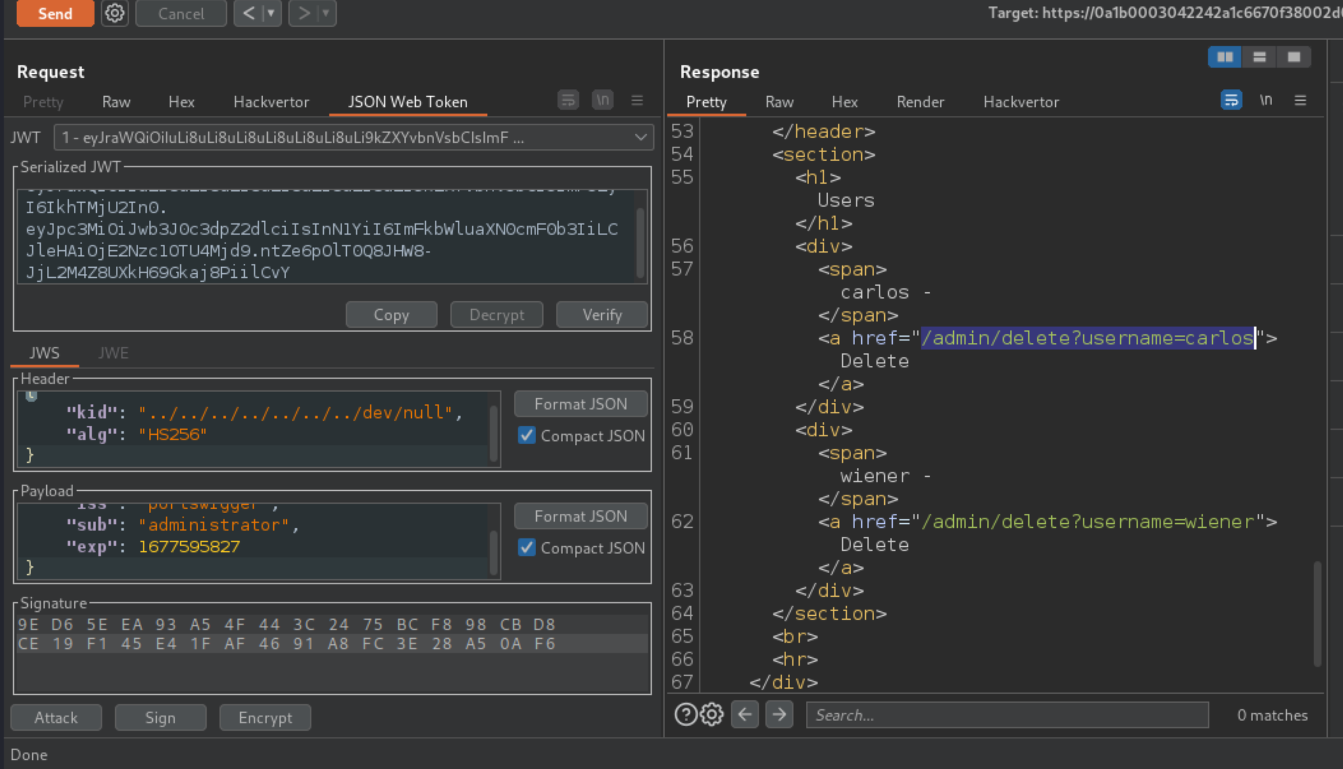Click the Encrypt button
1343x769 pixels.
click(x=265, y=718)
